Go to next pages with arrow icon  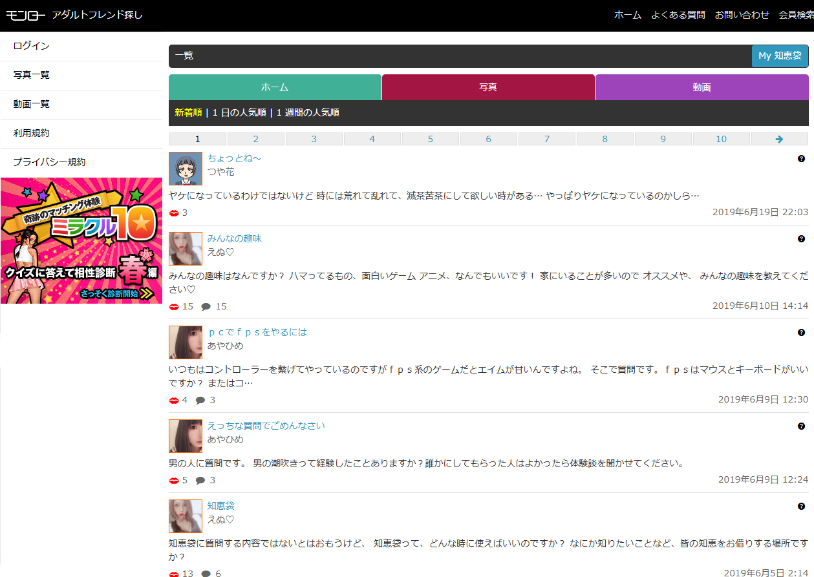[779, 139]
